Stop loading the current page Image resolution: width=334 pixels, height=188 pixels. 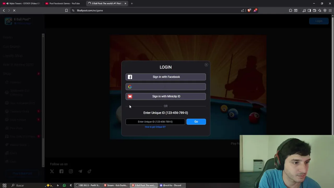click(x=14, y=10)
